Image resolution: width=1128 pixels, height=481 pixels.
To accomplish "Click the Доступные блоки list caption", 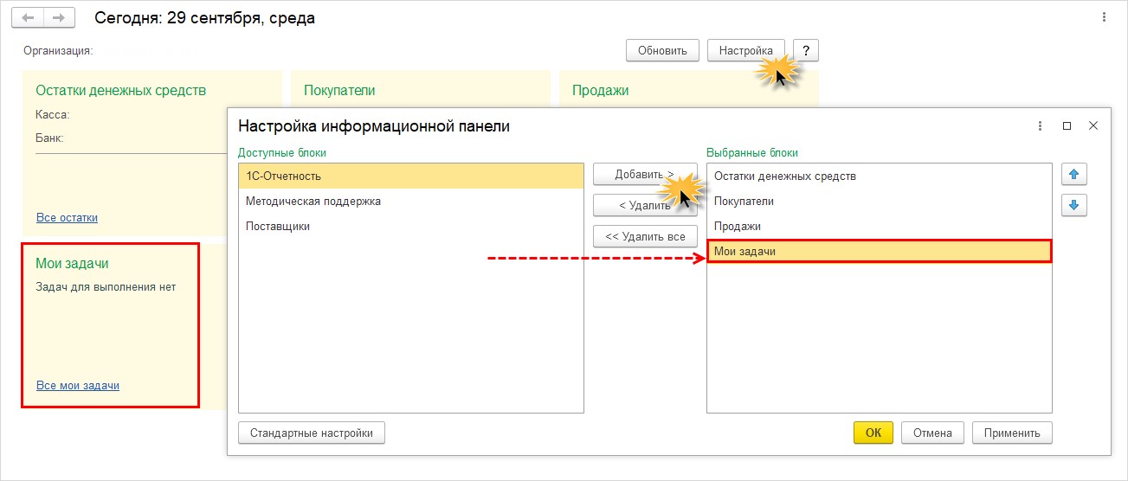I will pyautogui.click(x=282, y=153).
